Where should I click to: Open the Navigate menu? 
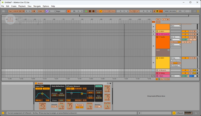click(x=37, y=6)
